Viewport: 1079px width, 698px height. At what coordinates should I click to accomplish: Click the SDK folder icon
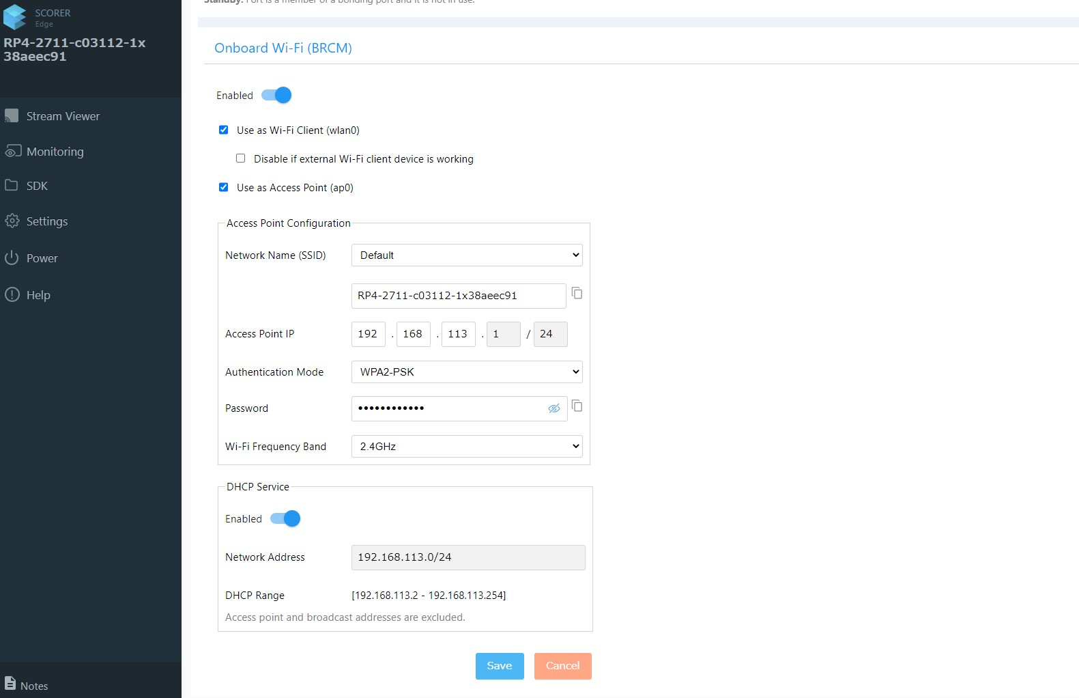point(12,186)
